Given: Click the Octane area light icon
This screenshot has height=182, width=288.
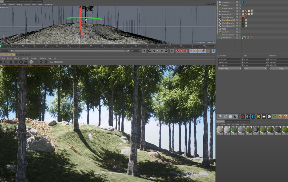Looking at the screenshot, I should tap(264, 117).
